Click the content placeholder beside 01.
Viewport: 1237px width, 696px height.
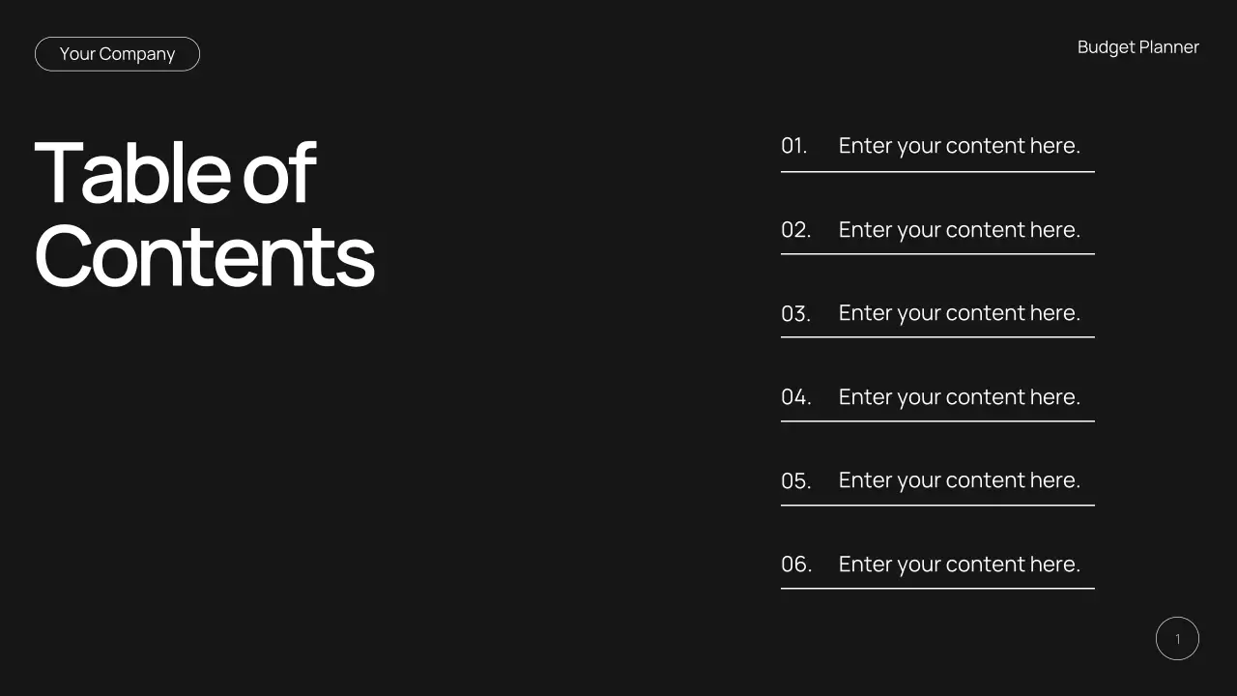959,146
